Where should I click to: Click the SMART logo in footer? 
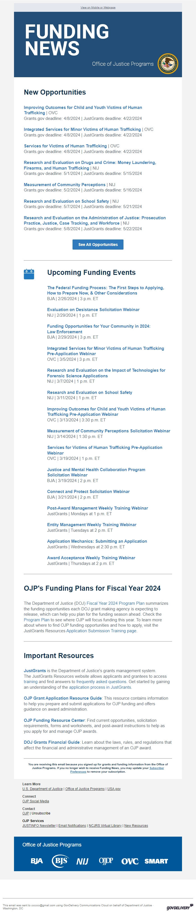156,861
